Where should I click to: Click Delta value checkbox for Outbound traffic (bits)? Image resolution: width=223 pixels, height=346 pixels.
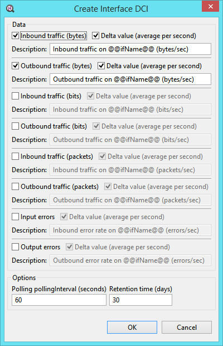click(x=96, y=126)
